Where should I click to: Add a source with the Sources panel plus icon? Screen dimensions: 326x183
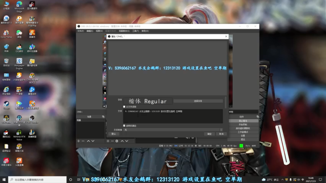108,141
